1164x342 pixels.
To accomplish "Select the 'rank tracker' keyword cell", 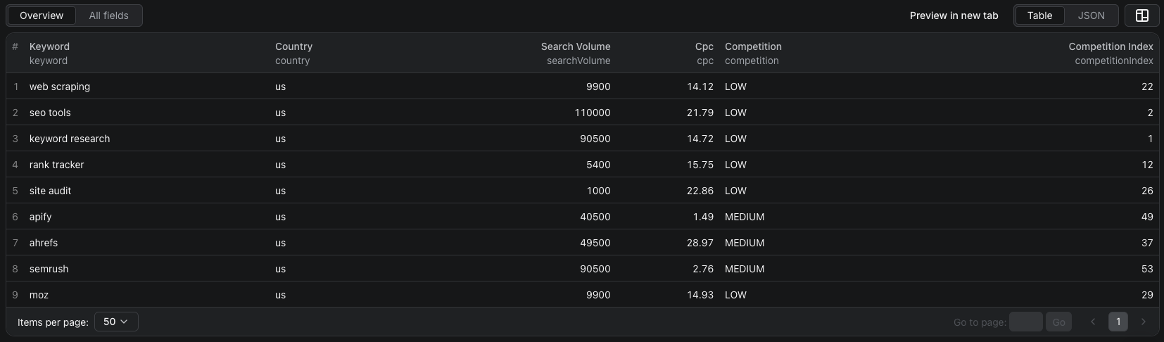I will [56, 165].
